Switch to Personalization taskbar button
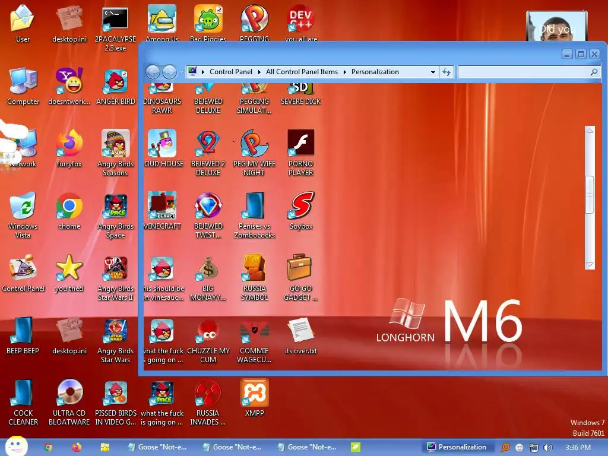608x456 pixels. pos(457,447)
